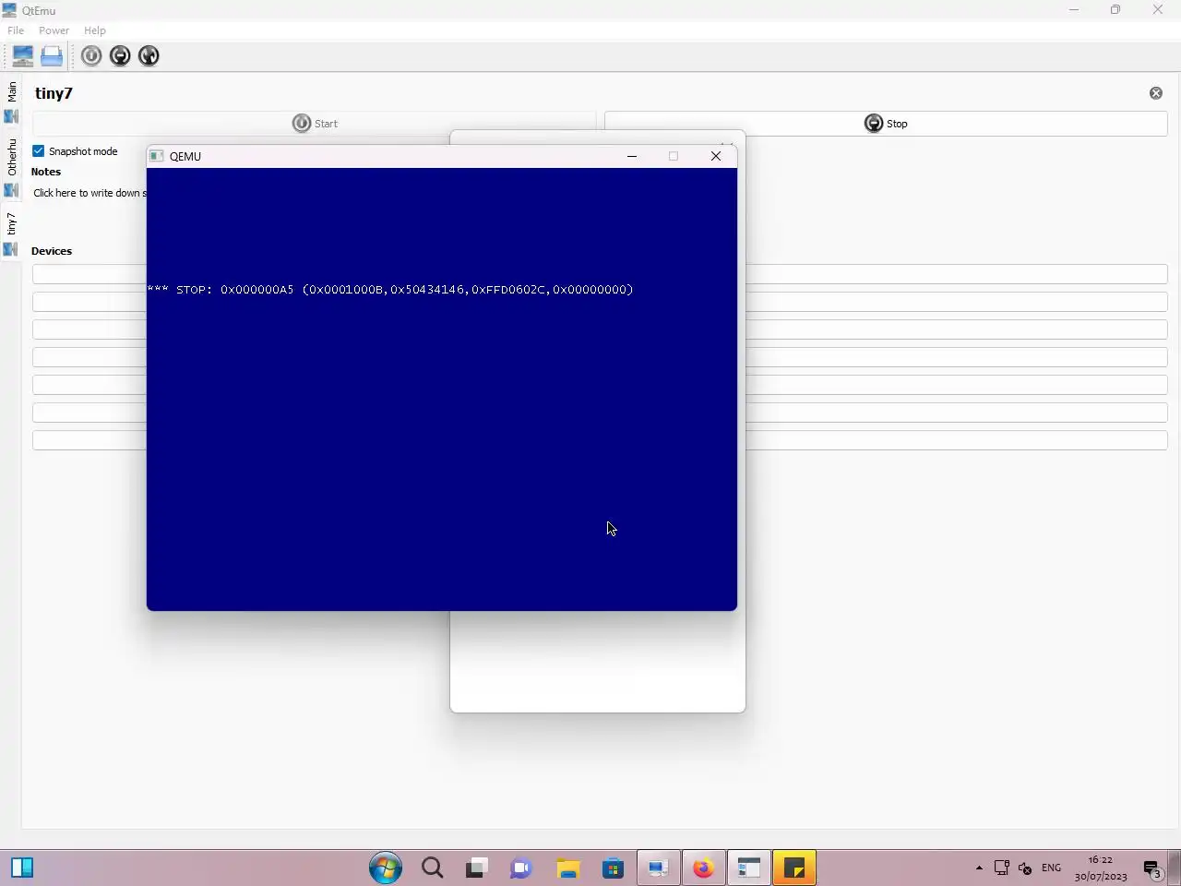The width and height of the screenshot is (1181, 886).
Task: Click the QEMU window taskbar icon
Action: (748, 868)
